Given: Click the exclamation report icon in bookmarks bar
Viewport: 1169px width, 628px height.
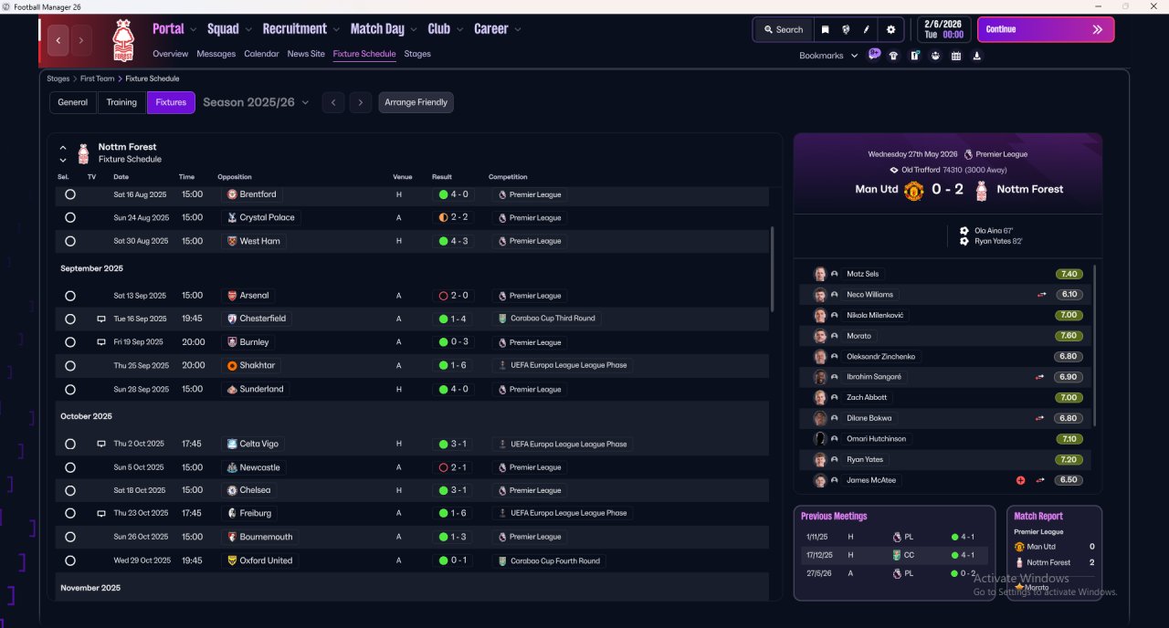Looking at the screenshot, I should tap(914, 56).
